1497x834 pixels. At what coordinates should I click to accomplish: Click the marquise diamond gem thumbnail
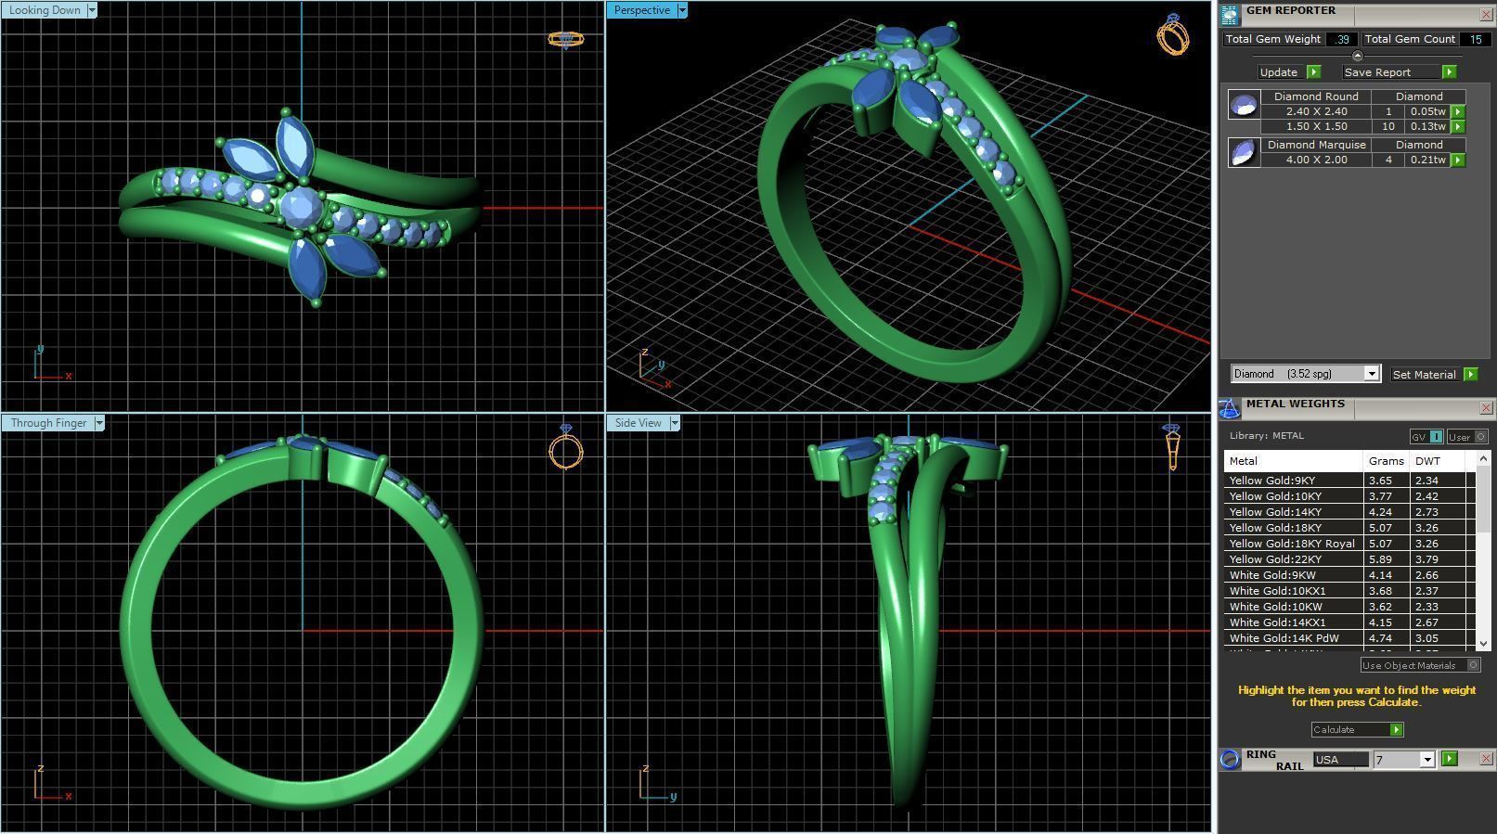1244,152
